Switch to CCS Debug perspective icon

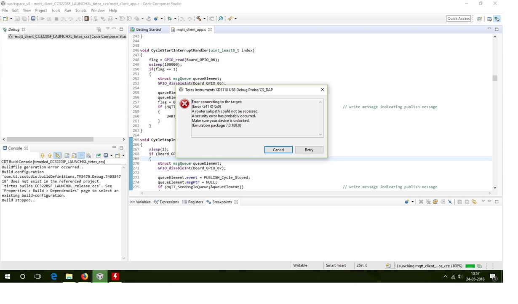[x=497, y=19]
